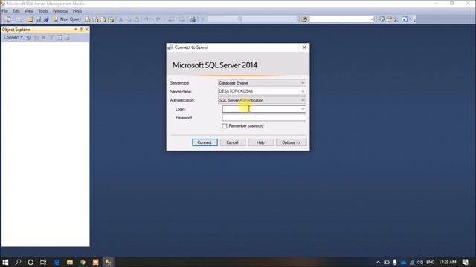Open an Analysis Services XMLA Query
The height and width of the screenshot is (267, 476).
click(x=111, y=19)
